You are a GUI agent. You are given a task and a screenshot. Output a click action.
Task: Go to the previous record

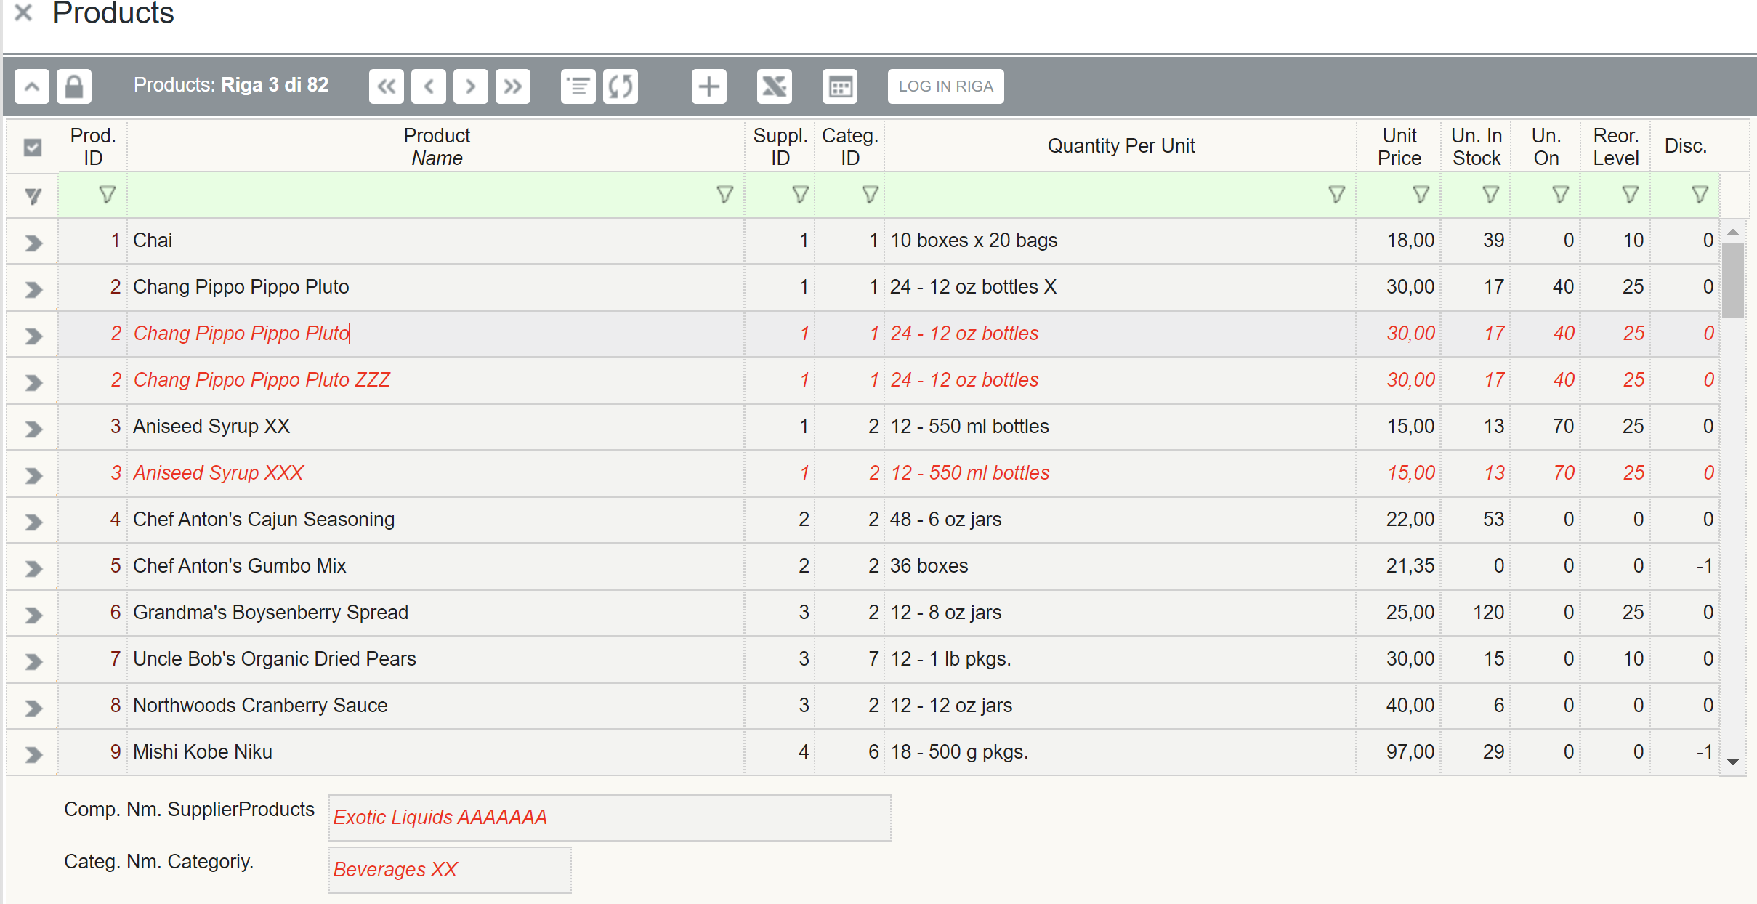[x=428, y=86]
